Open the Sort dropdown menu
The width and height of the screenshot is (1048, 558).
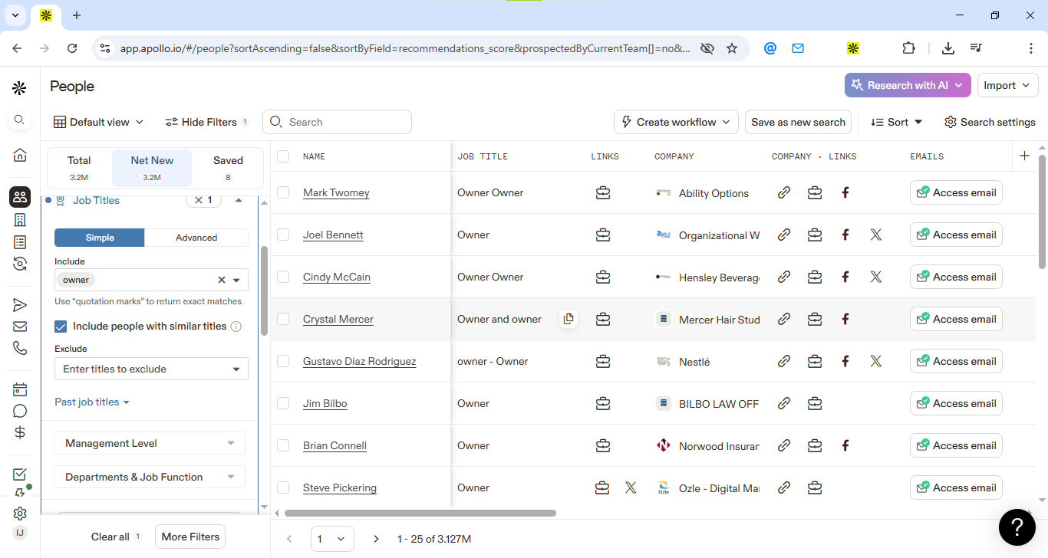point(897,122)
